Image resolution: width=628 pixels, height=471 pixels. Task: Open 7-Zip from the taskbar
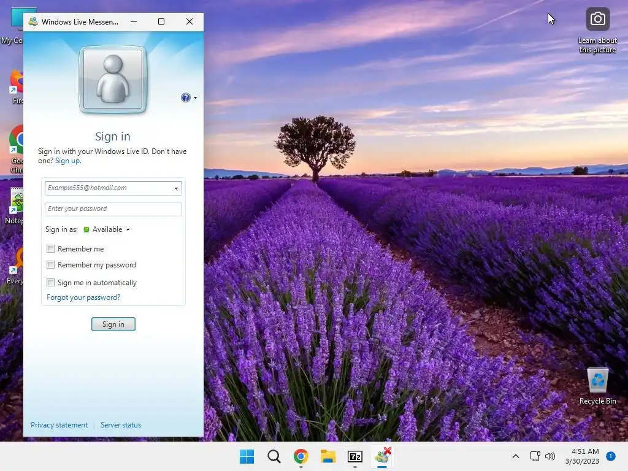pos(355,456)
